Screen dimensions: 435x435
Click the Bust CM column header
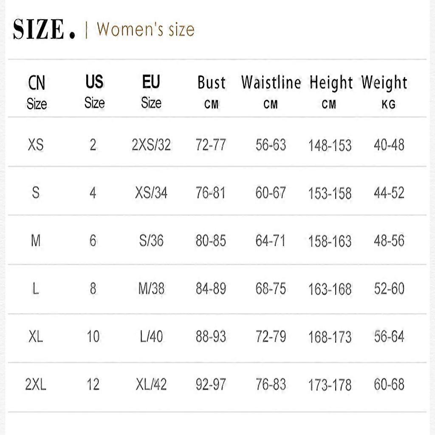(212, 91)
